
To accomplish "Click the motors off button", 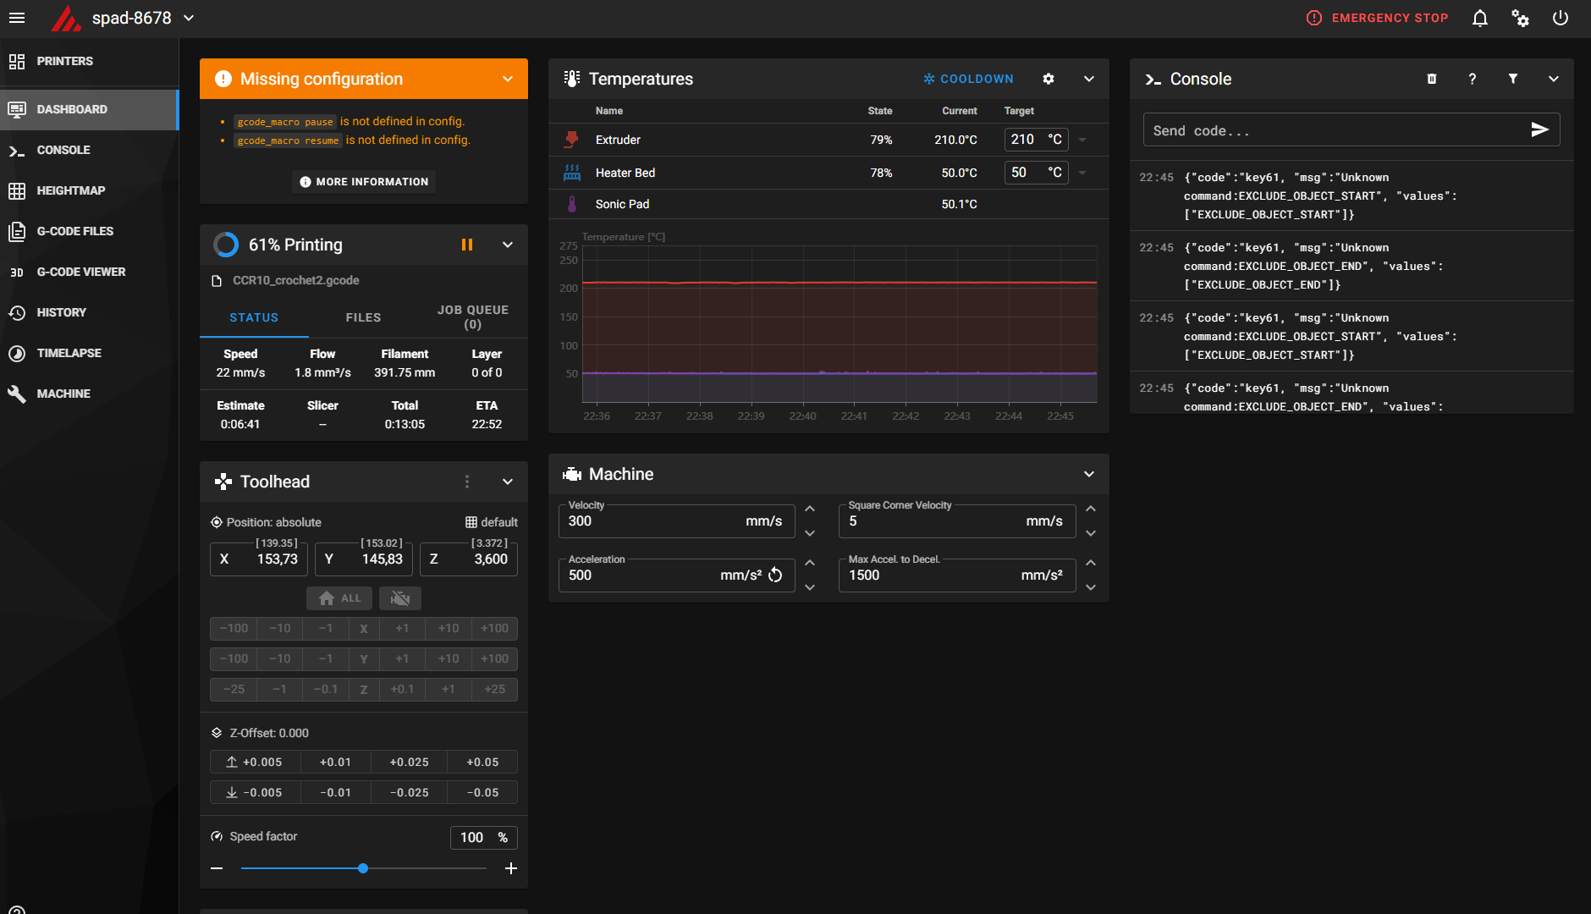I will pyautogui.click(x=400, y=598).
